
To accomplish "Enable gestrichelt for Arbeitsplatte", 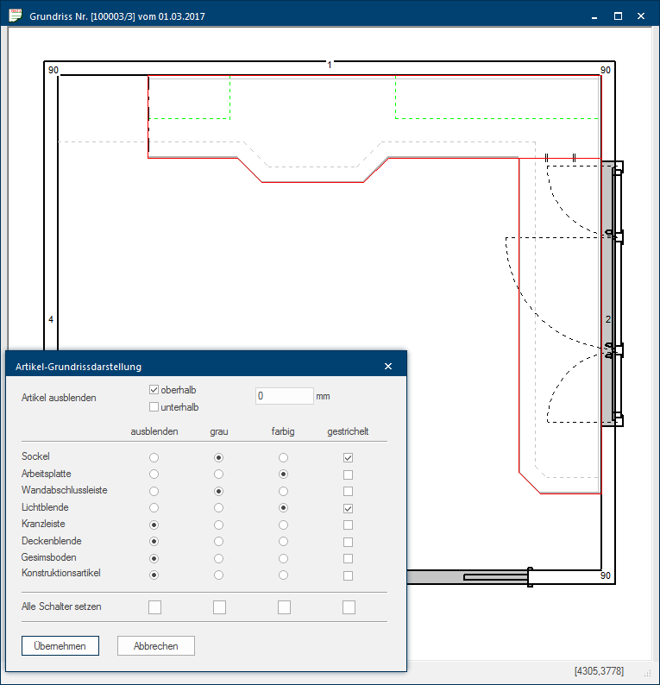I will tap(348, 474).
